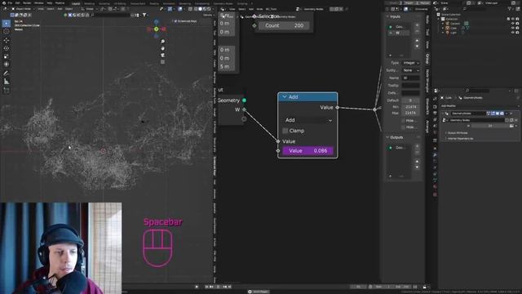This screenshot has height=294, width=522.
Task: Select the Rotate tool in viewport toolbar
Action: click(7, 48)
